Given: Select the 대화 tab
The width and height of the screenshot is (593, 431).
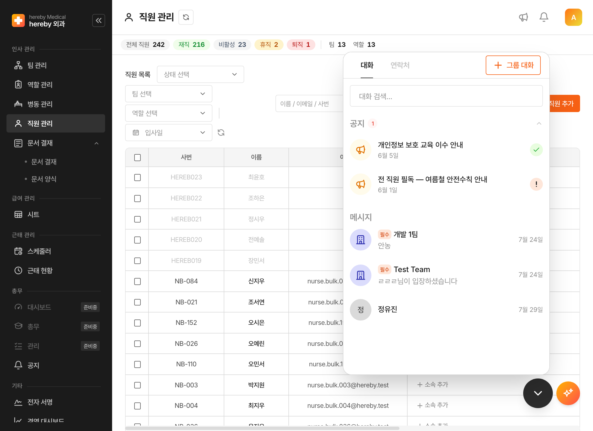Looking at the screenshot, I should point(367,65).
